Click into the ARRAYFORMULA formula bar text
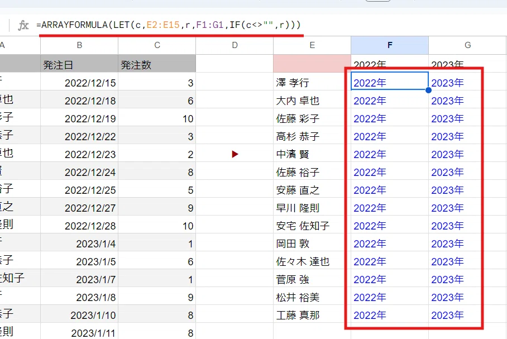 (x=169, y=25)
